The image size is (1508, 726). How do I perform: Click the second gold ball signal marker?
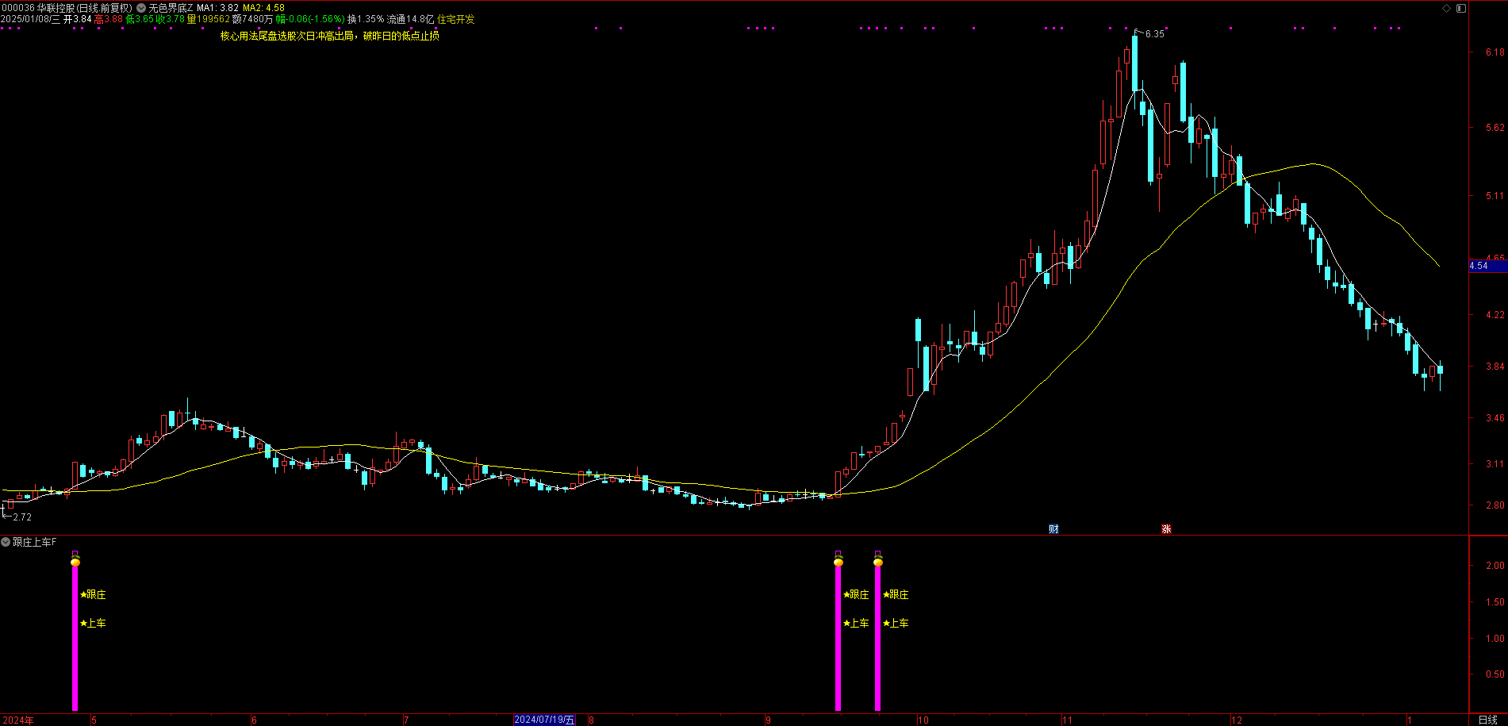[838, 562]
